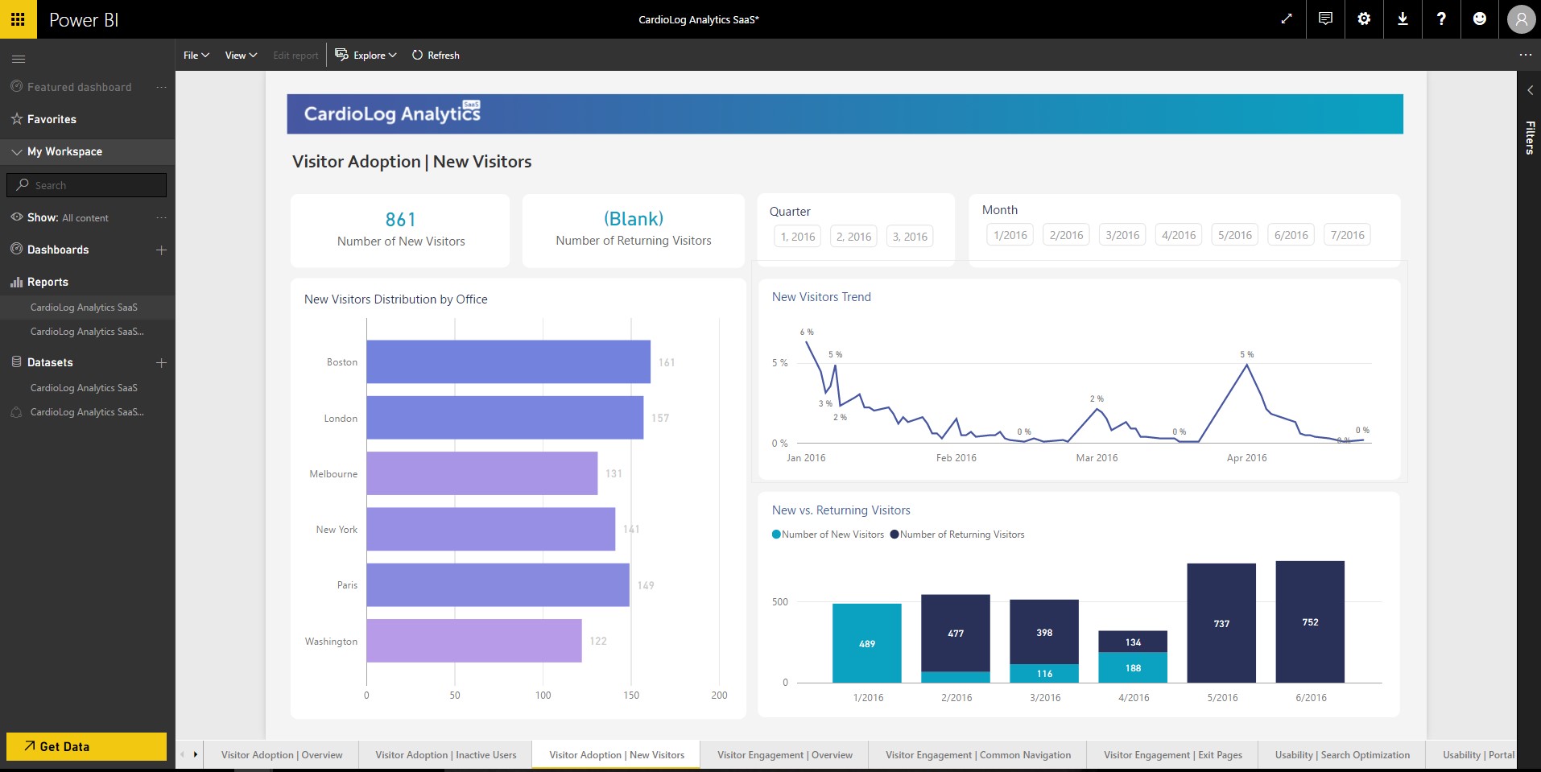This screenshot has height=772, width=1541.
Task: Select Month 1/2016 slicer
Action: pos(1010,235)
